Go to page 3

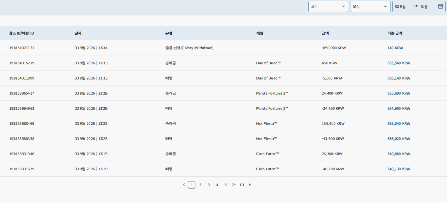pos(208,185)
